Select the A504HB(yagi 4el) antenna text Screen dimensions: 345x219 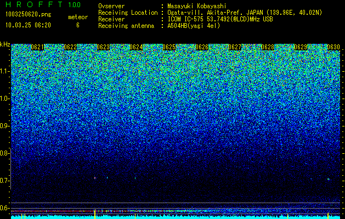point(194,26)
